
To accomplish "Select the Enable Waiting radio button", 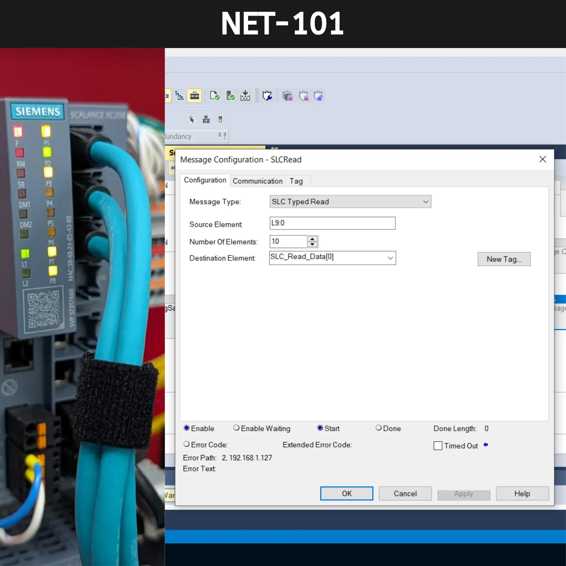I will coord(236,428).
